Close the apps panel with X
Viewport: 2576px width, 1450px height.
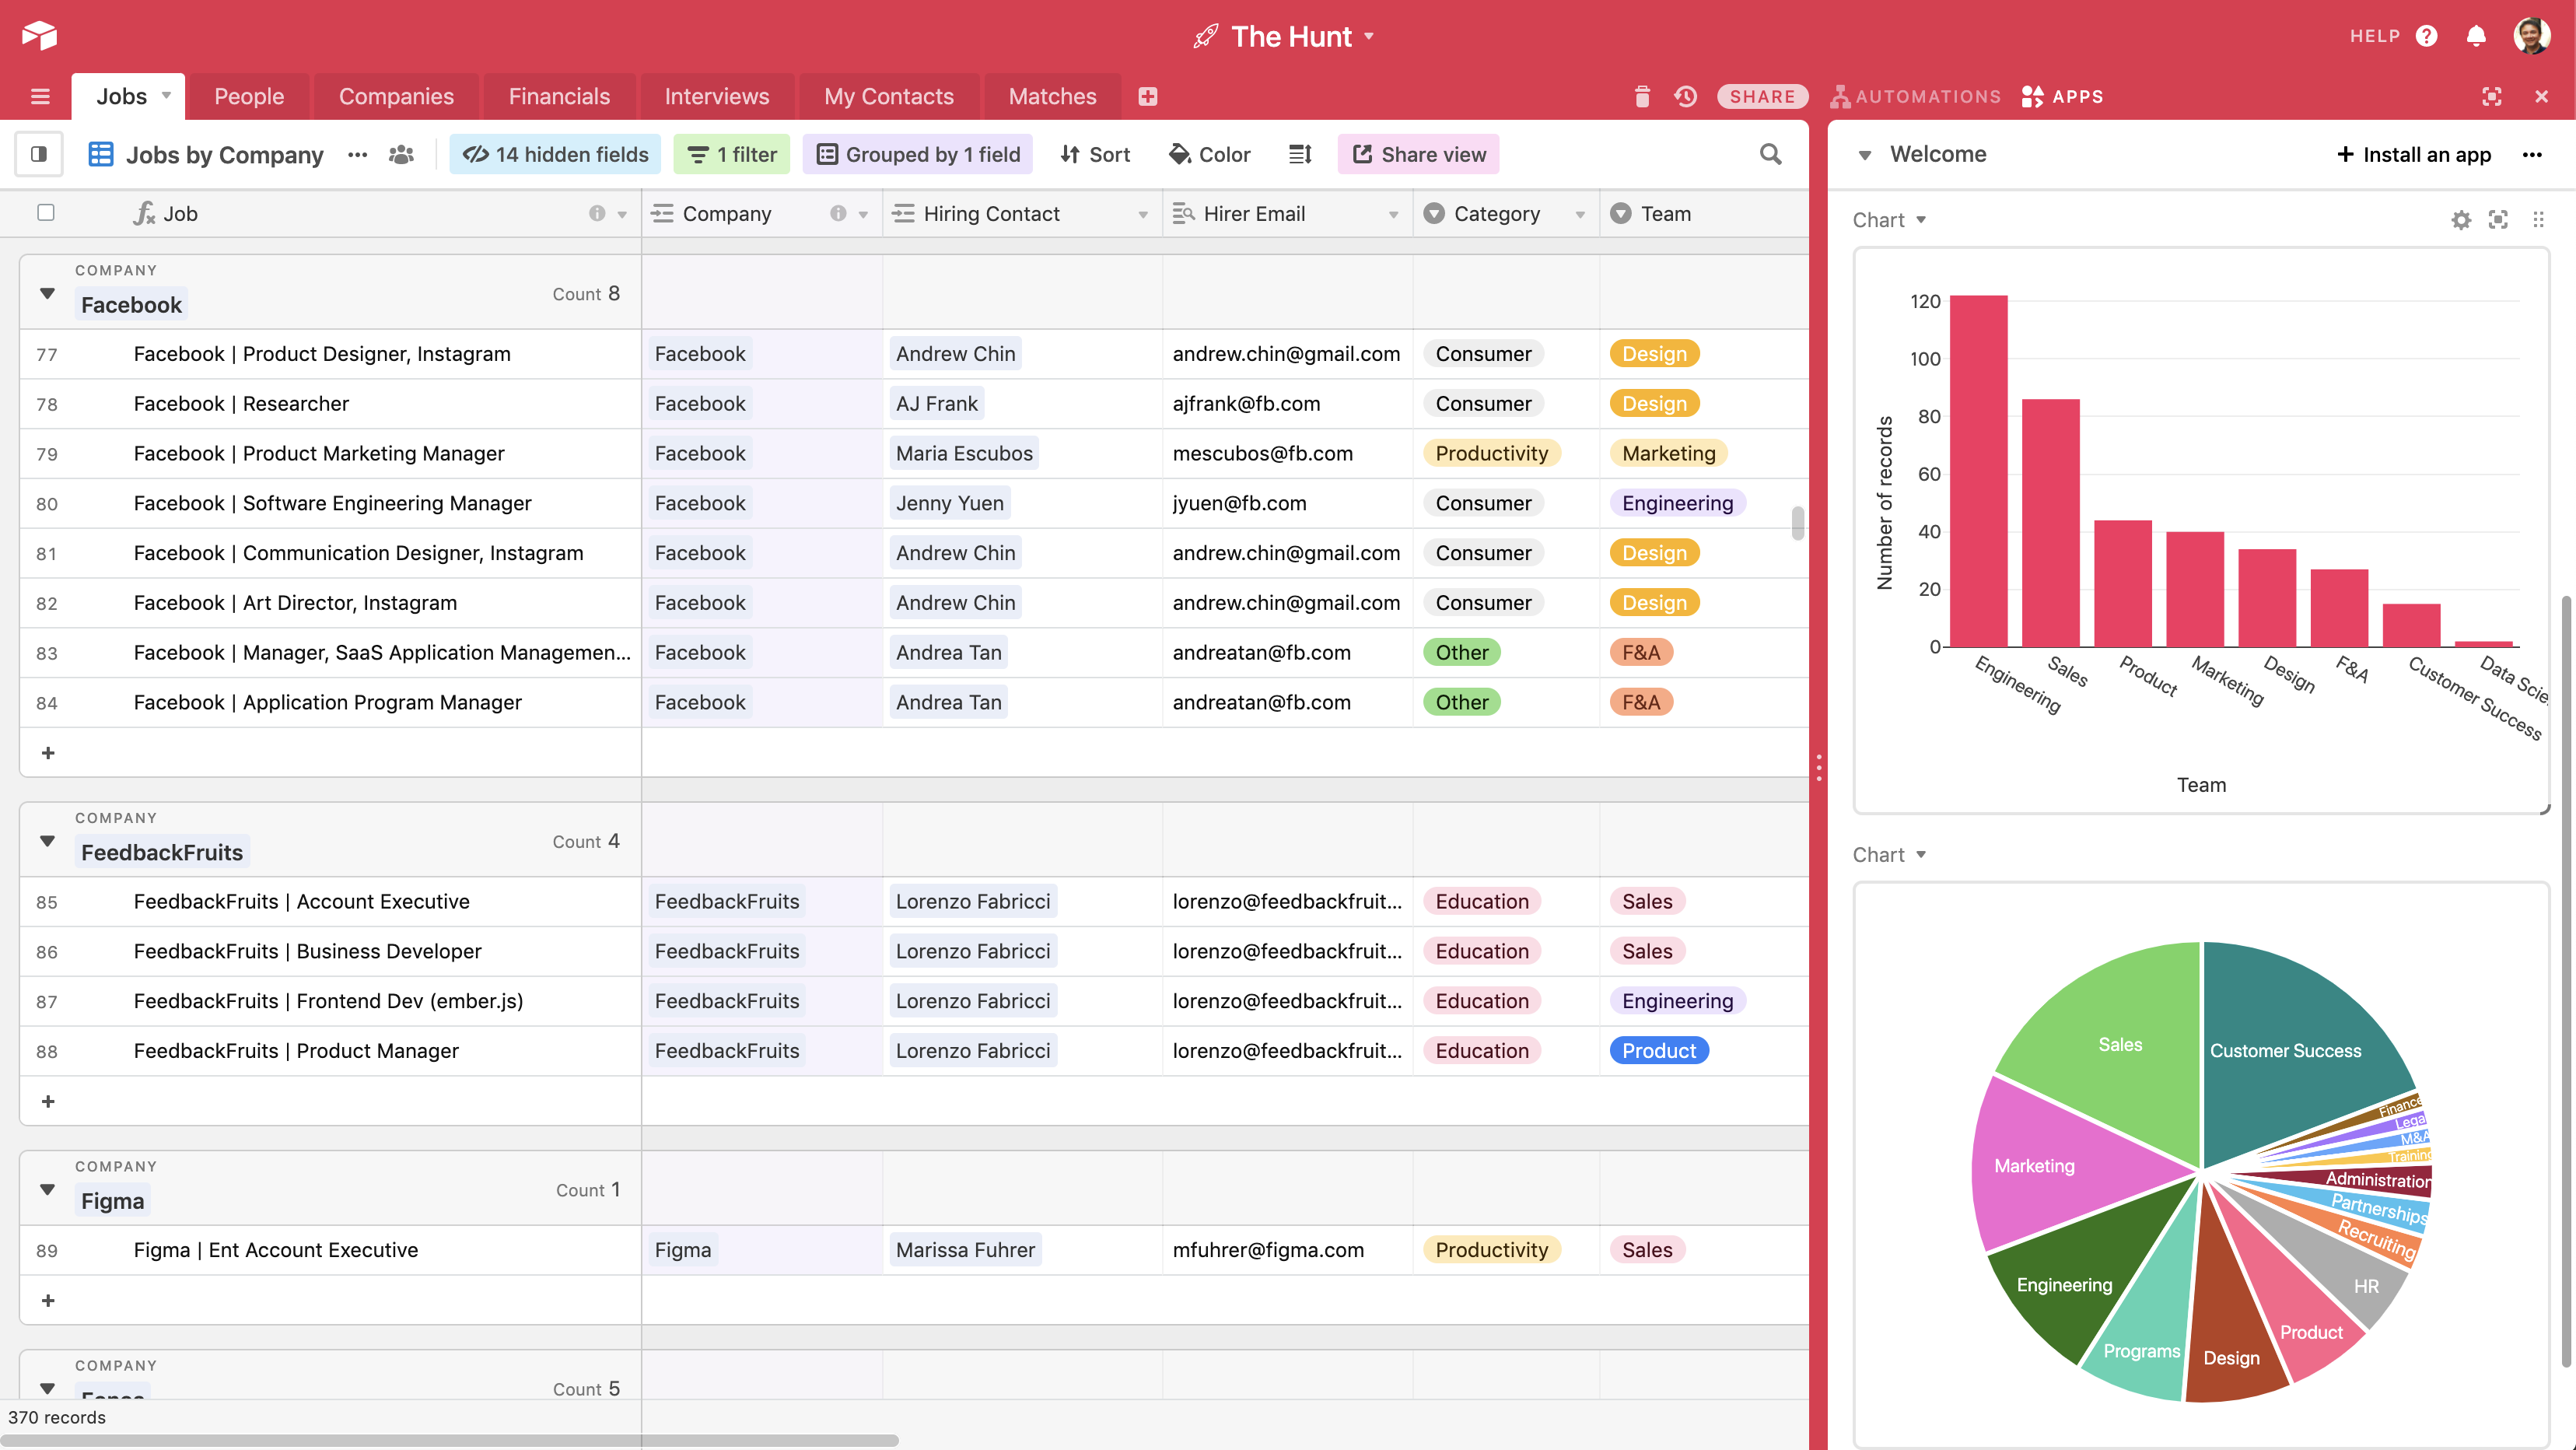2542,97
